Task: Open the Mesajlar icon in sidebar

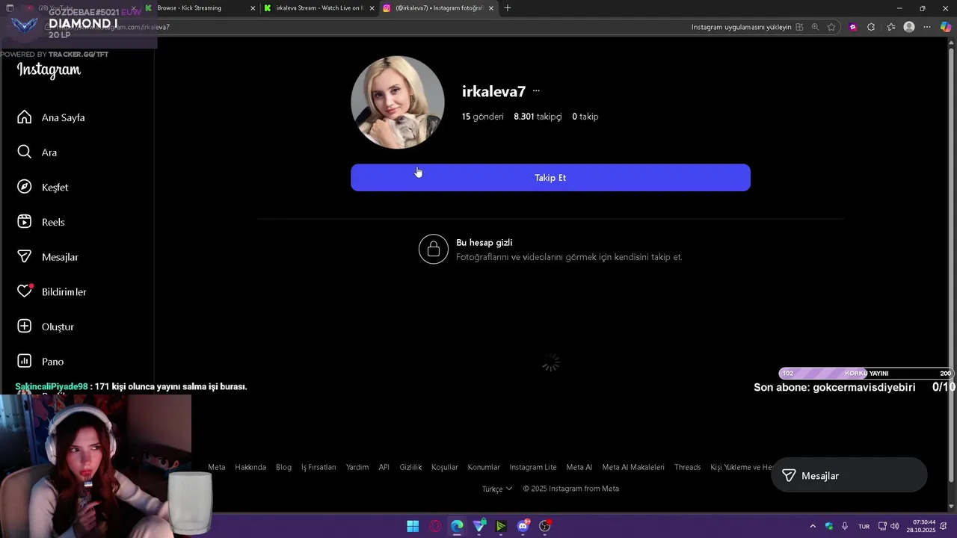Action: pyautogui.click(x=25, y=257)
